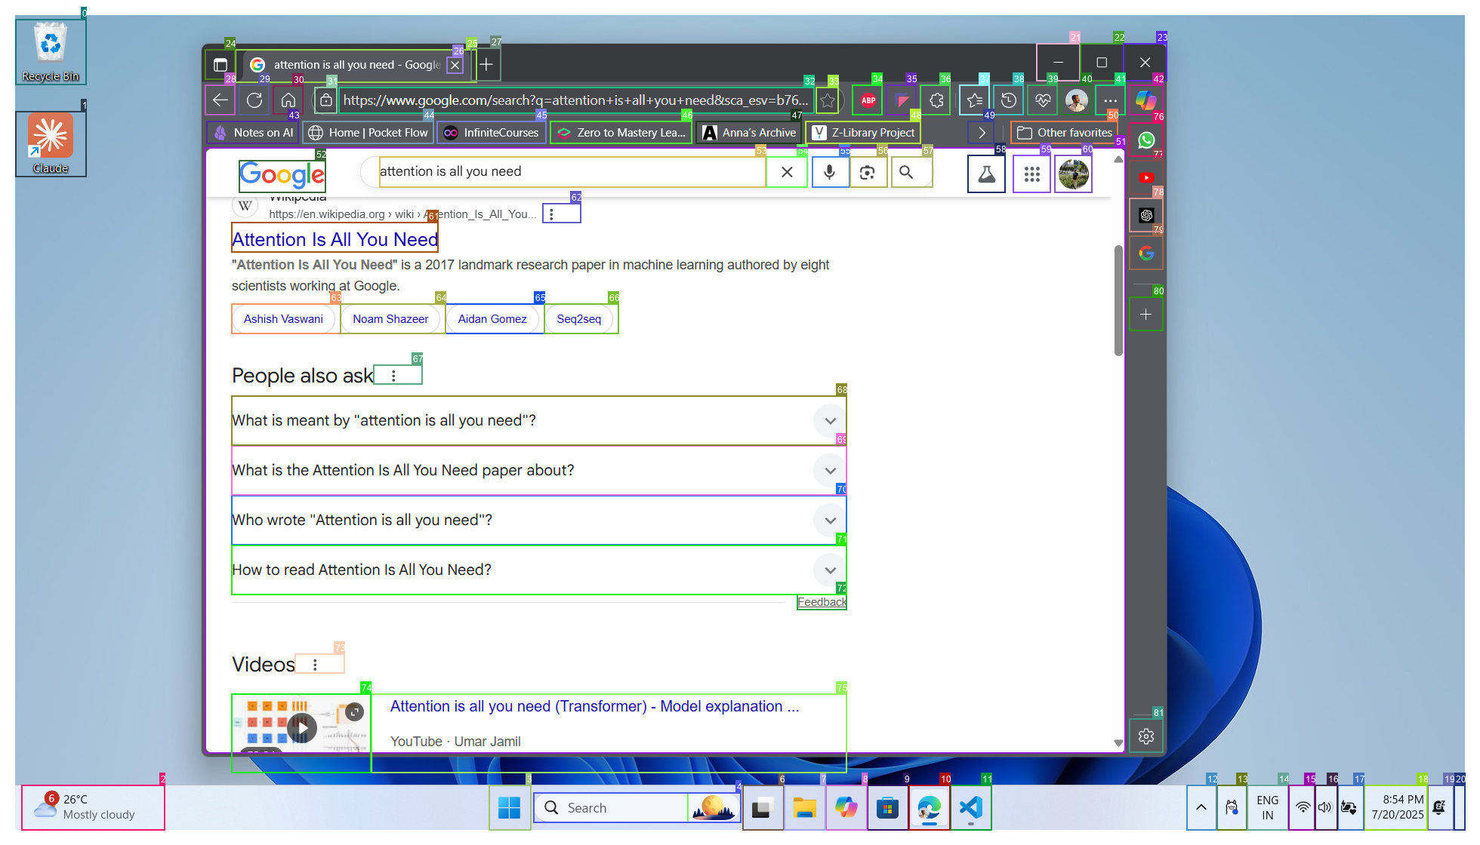The width and height of the screenshot is (1480, 845).
Task: Expand 'How to read Attention Is All You Need?'
Action: point(538,570)
